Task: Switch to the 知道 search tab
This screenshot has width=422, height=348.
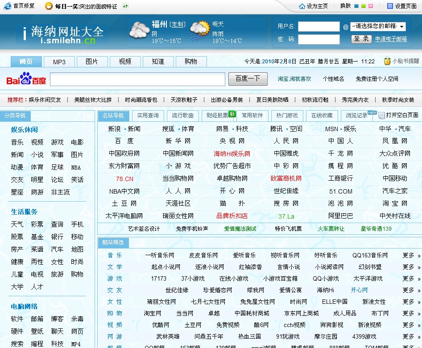Action: tap(158, 62)
